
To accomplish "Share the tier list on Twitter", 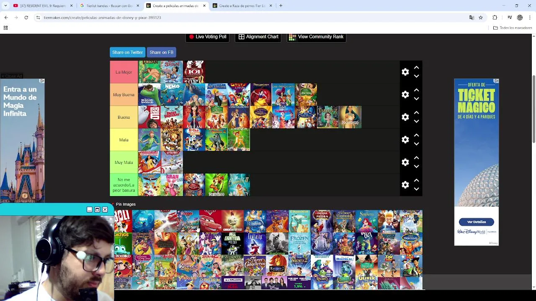I will pos(127,52).
